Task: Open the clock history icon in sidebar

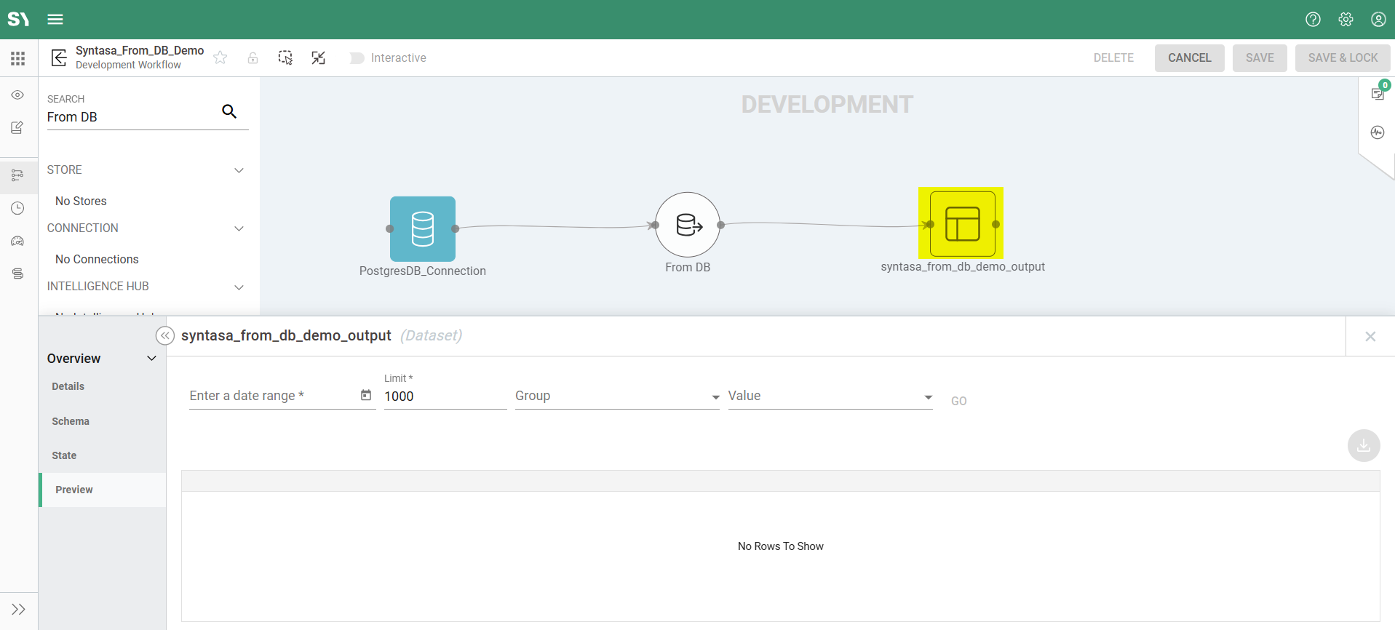Action: point(17,208)
